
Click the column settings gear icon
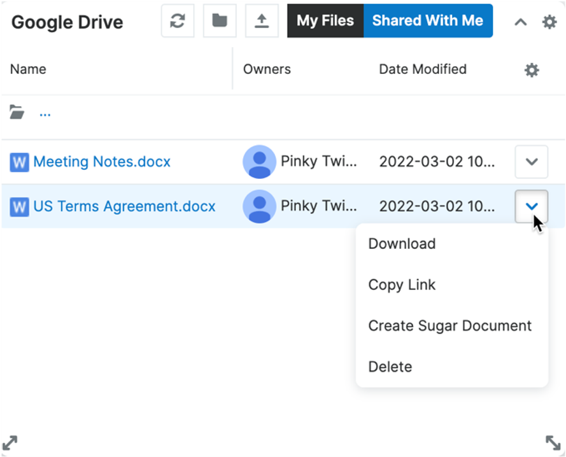532,70
